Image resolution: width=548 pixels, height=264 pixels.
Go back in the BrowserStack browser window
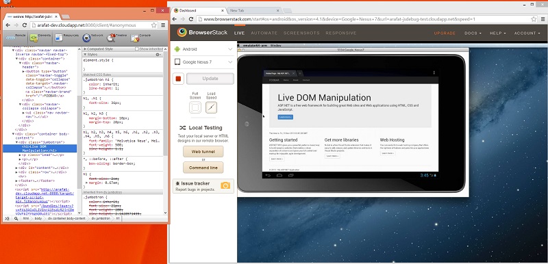tap(174, 19)
